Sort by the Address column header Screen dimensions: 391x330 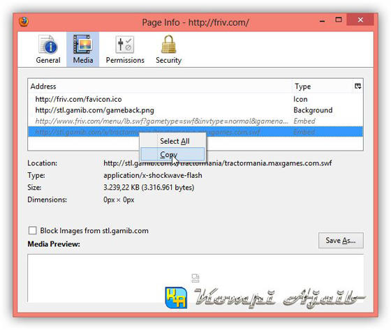(x=160, y=87)
